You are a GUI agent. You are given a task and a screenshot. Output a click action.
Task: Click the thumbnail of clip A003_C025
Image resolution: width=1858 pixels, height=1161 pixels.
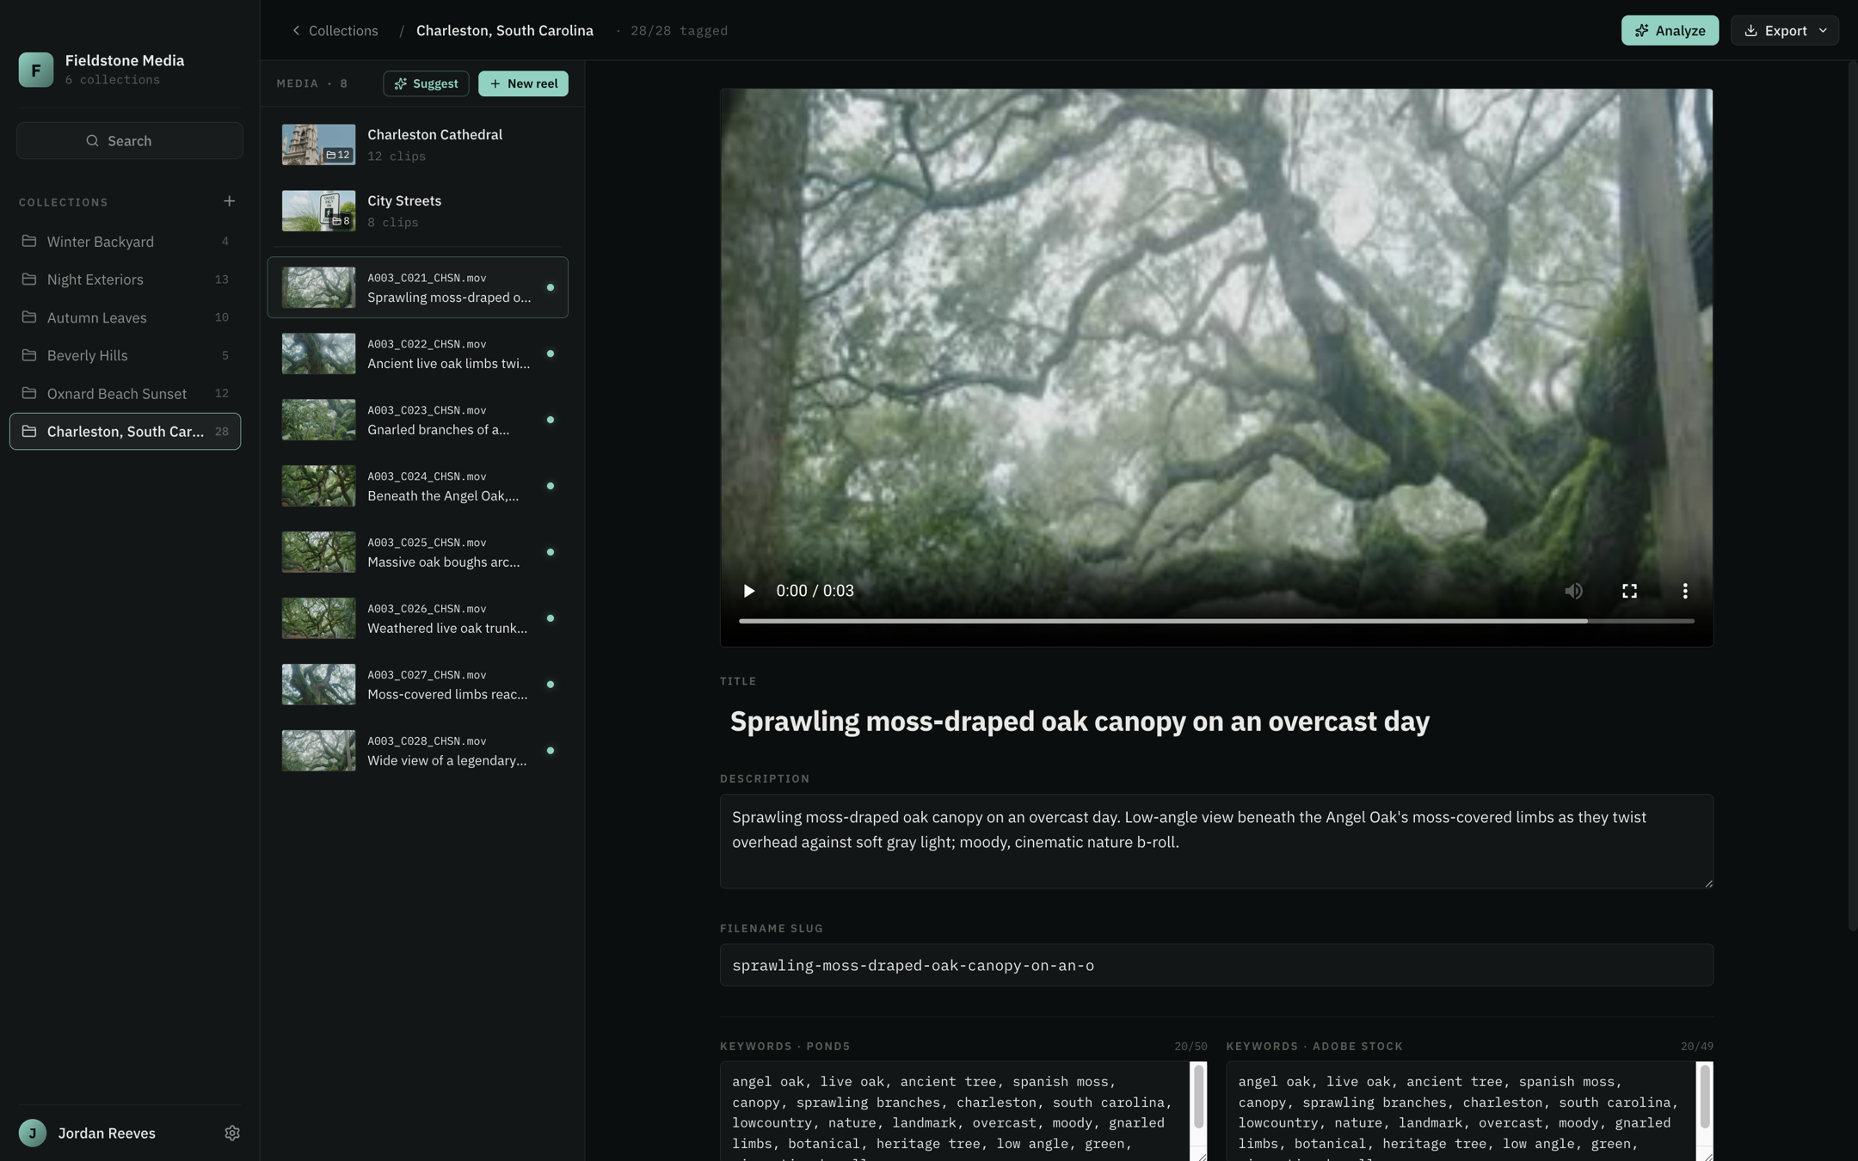pos(318,552)
